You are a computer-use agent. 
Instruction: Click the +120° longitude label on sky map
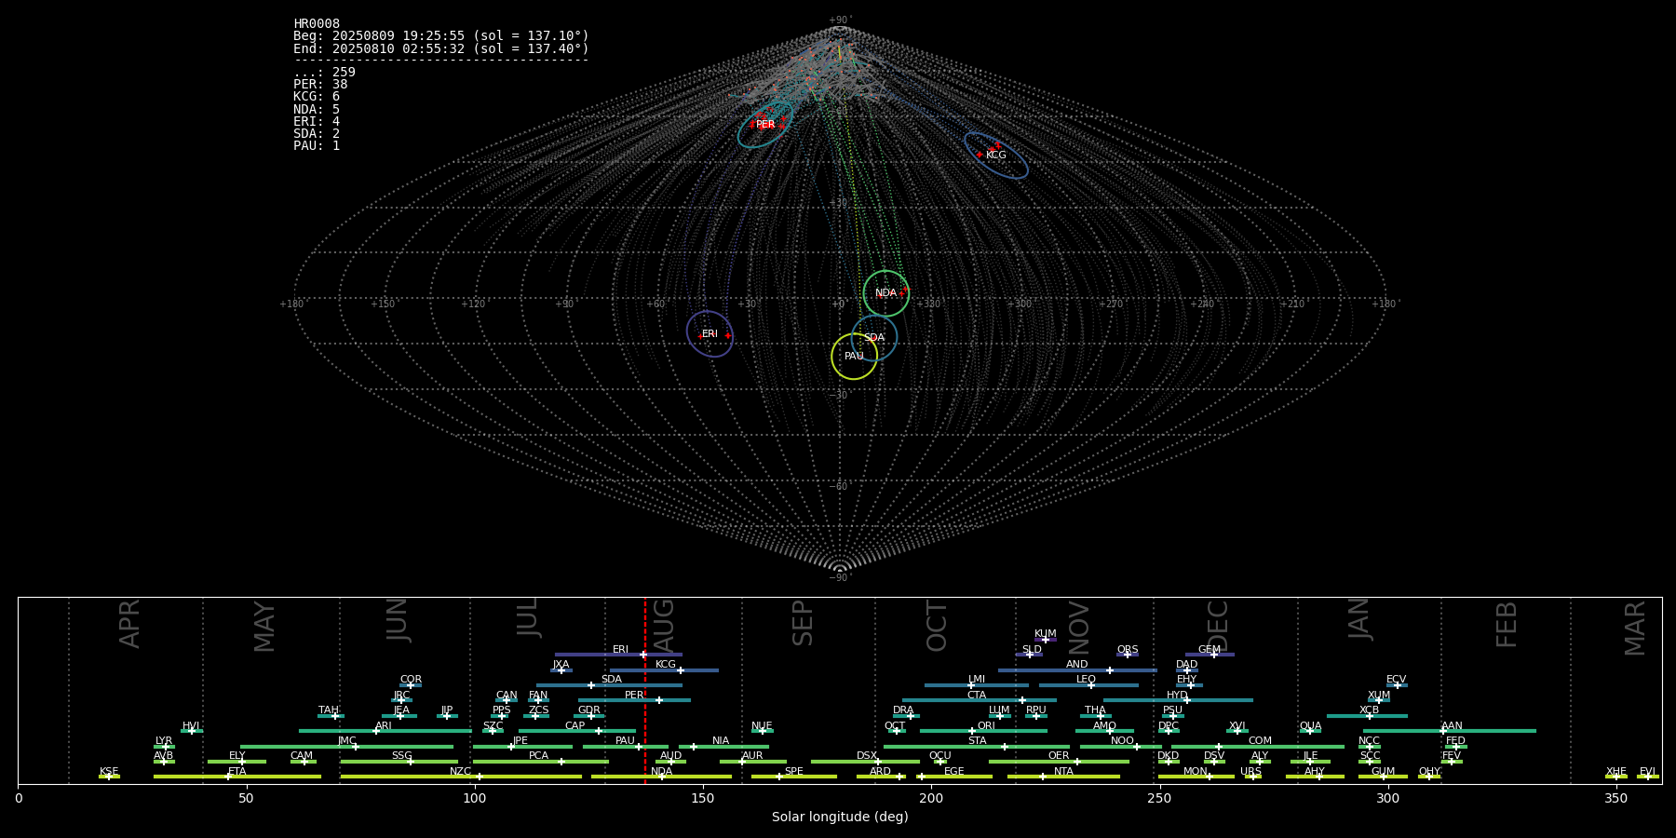[x=474, y=304]
